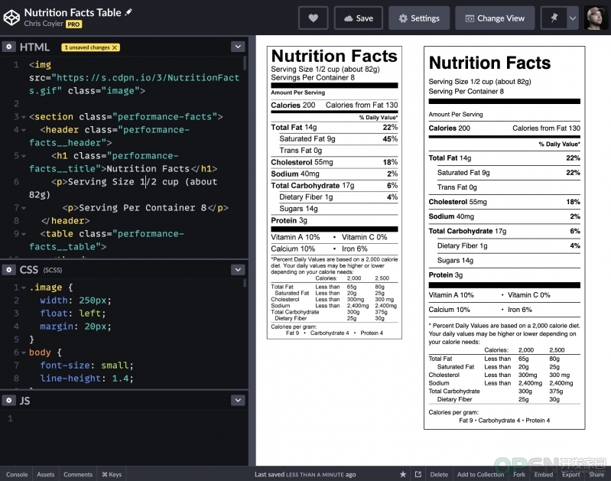This screenshot has width=611, height=481.
Task: Click 'font-size: small;' CSS line
Action: (86, 366)
